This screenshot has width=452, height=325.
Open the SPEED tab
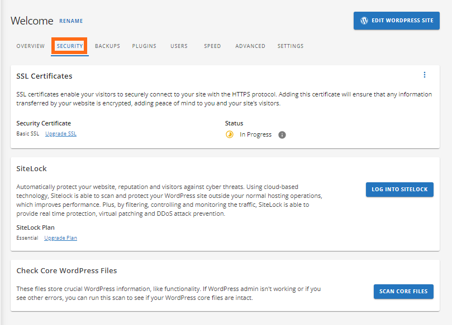tap(212, 46)
